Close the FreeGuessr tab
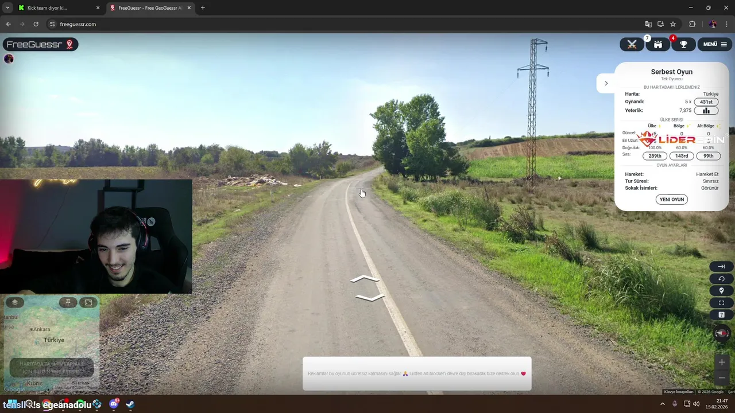Screen dimensions: 735x413 click(189, 8)
